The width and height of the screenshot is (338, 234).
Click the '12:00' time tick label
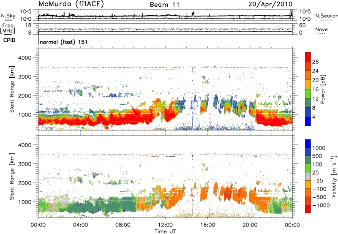pos(165,225)
